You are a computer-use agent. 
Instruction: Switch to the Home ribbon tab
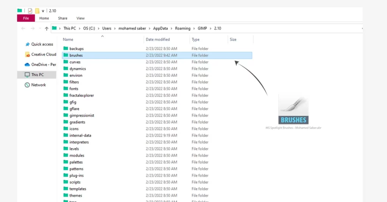(x=44, y=18)
